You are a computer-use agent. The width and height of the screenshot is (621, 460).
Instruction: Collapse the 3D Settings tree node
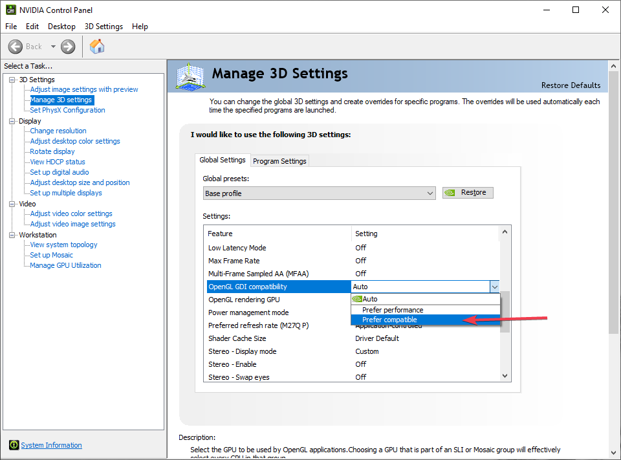(x=12, y=80)
